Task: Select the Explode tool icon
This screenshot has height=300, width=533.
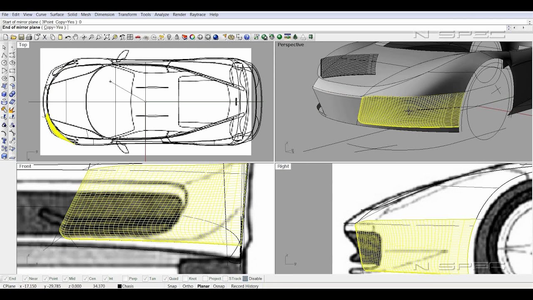Action: coord(12,110)
